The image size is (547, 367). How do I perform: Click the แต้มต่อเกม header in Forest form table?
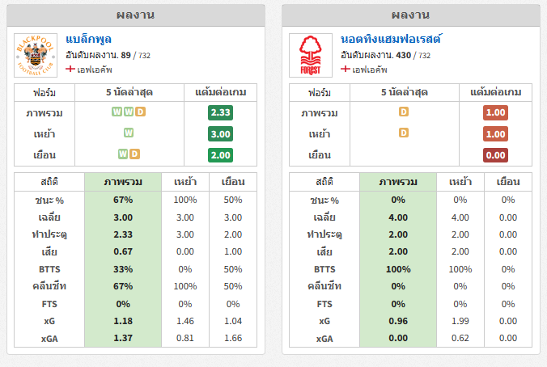coord(496,92)
